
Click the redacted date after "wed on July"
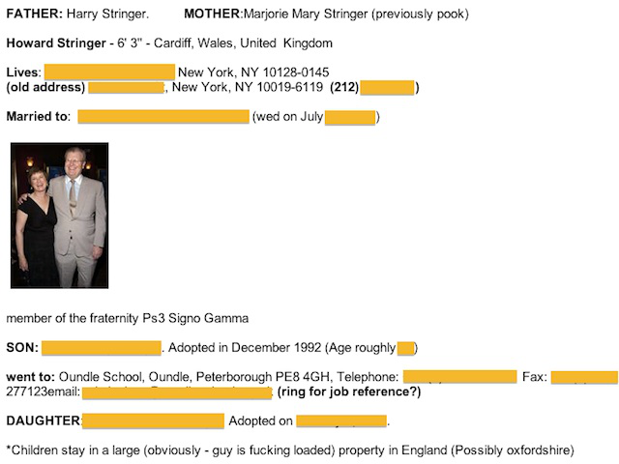350,118
